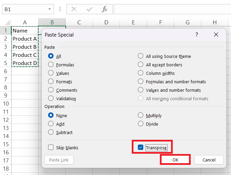Select the Comments paste option

63,90
